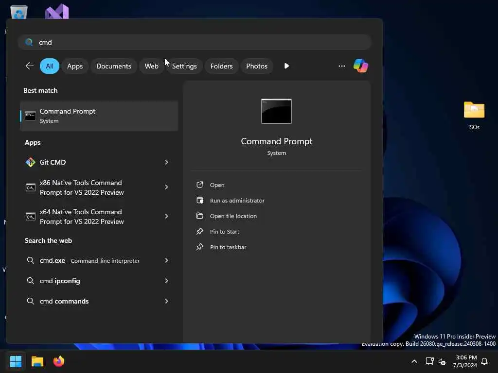
Task: Click x86 Native Tools Command Prompt text
Action: (82, 187)
